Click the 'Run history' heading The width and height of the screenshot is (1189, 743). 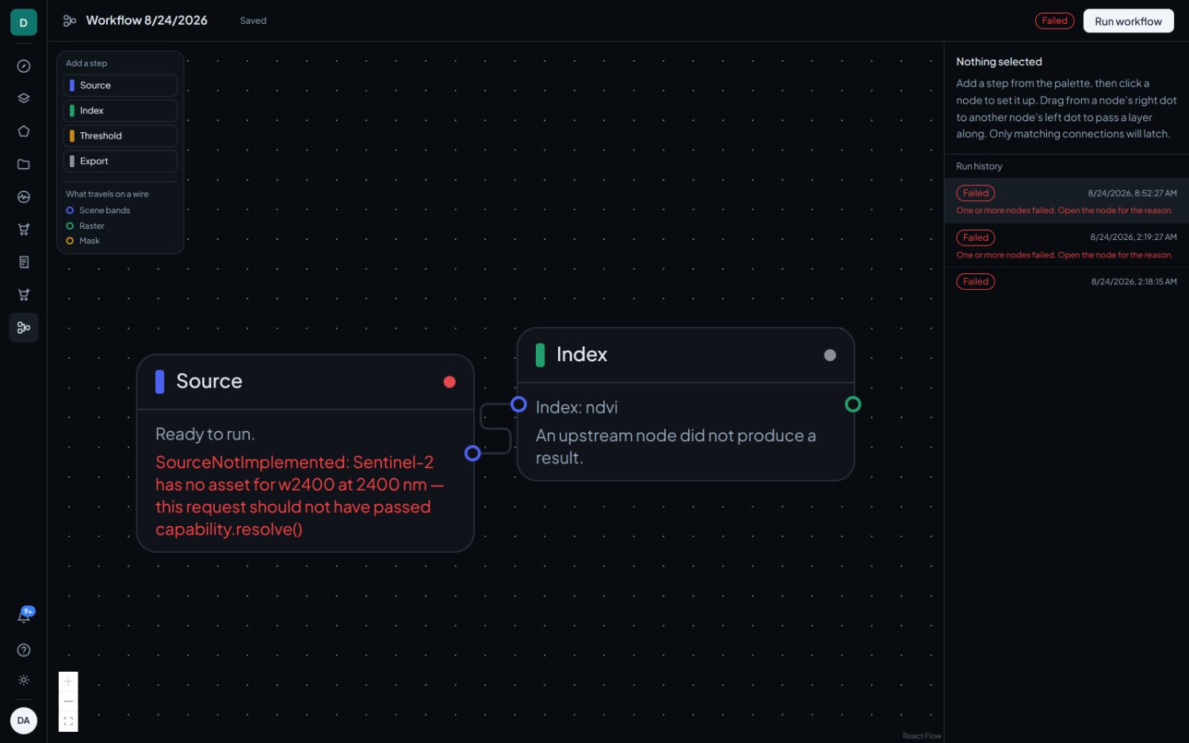[979, 166]
